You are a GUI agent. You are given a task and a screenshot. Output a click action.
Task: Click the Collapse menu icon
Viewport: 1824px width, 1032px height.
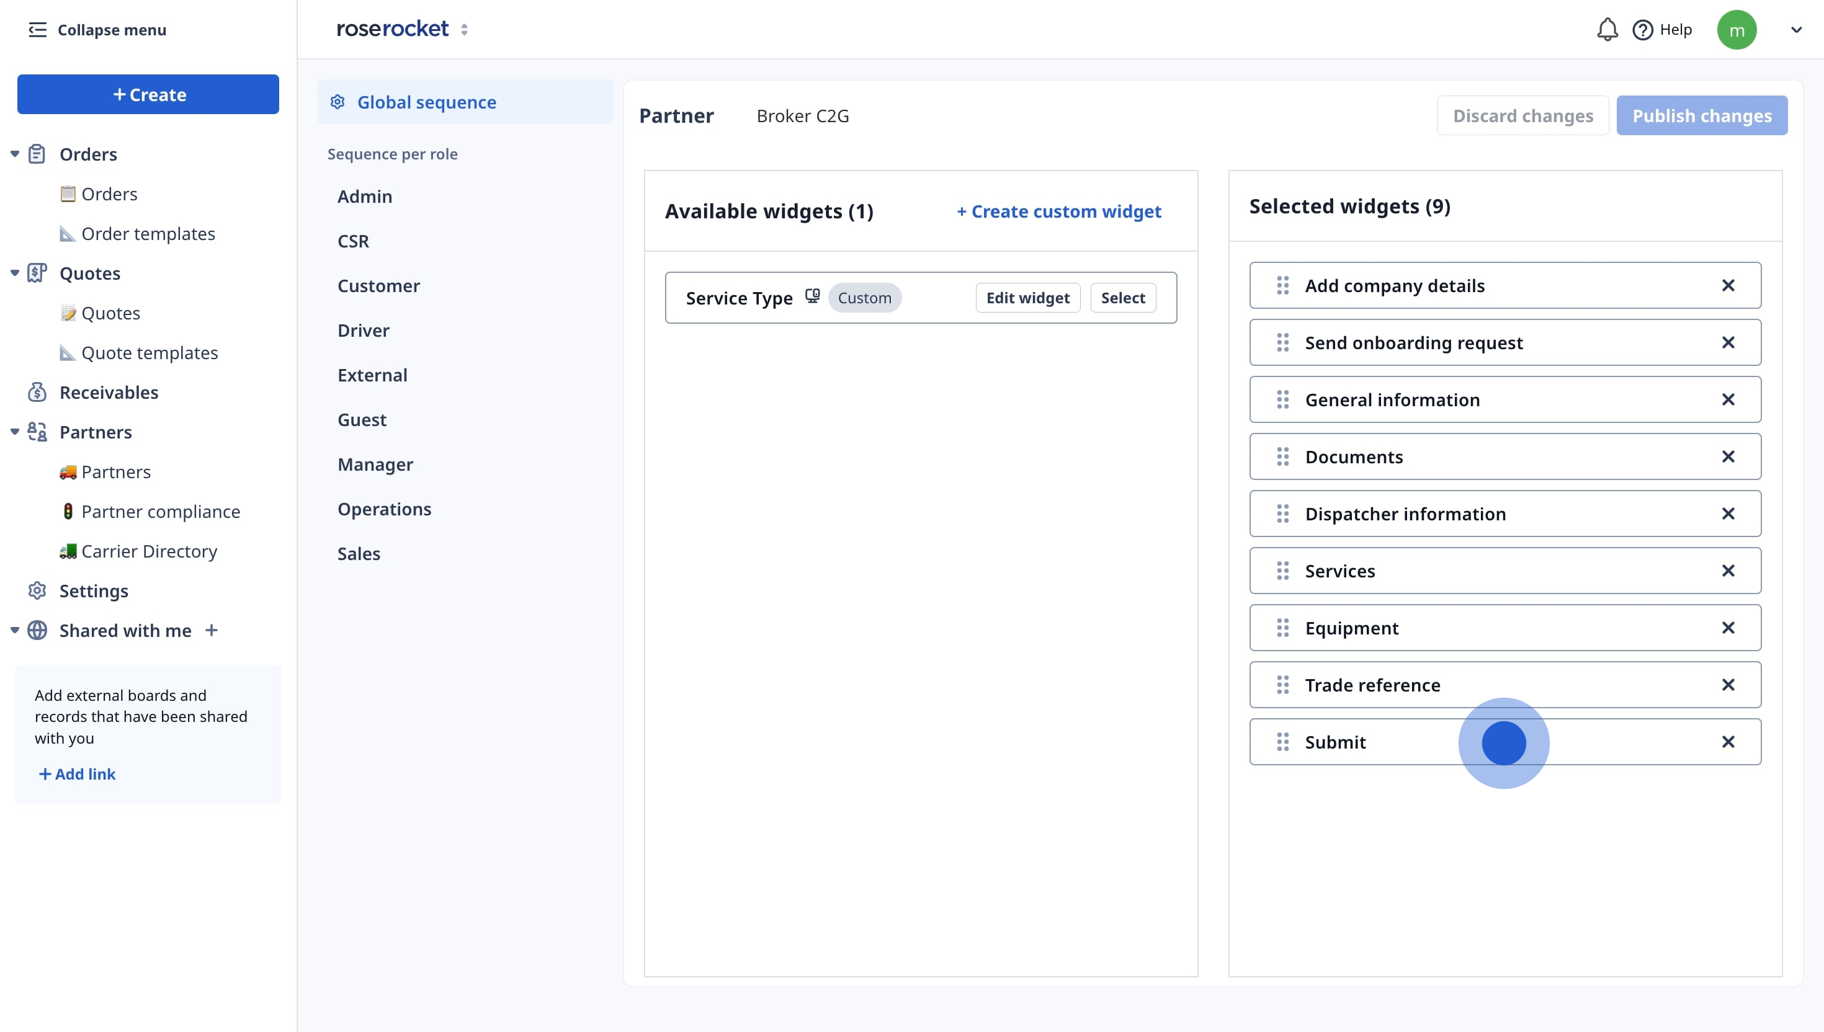click(37, 30)
